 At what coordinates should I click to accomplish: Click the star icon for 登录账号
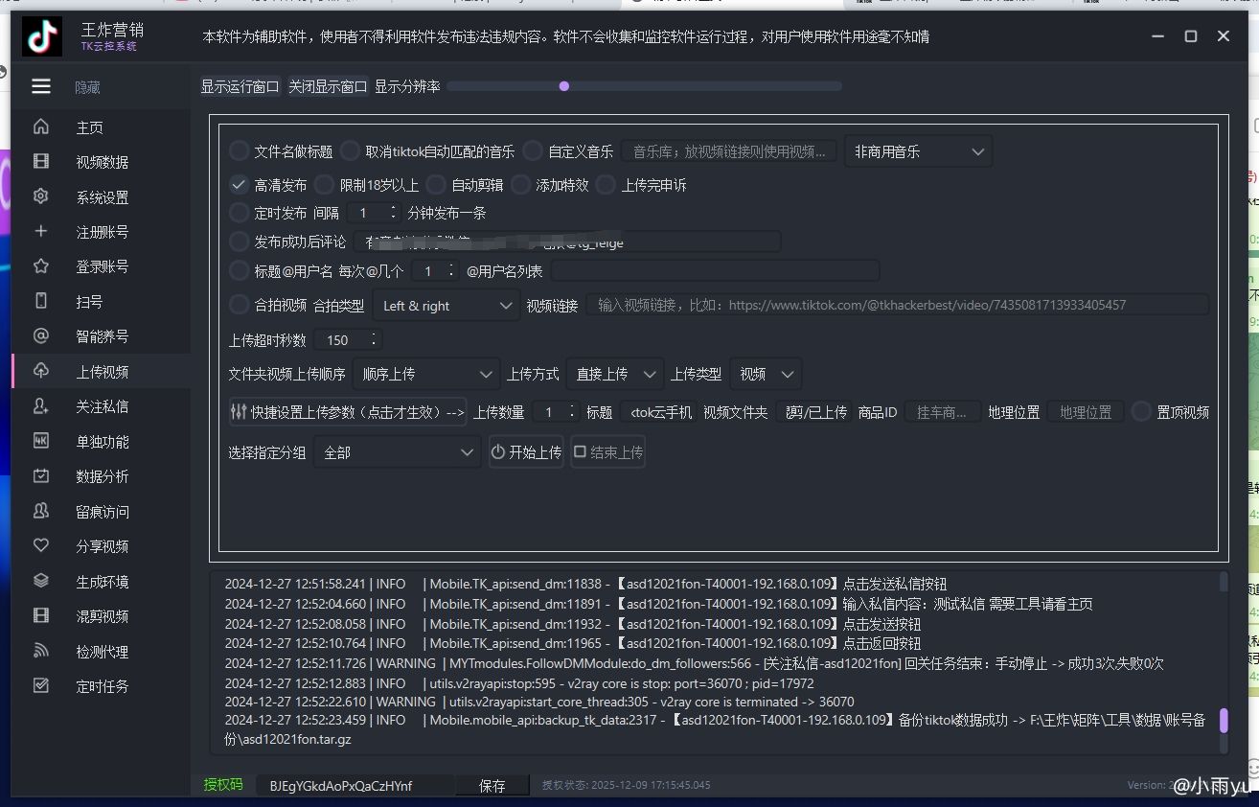pyautogui.click(x=41, y=266)
